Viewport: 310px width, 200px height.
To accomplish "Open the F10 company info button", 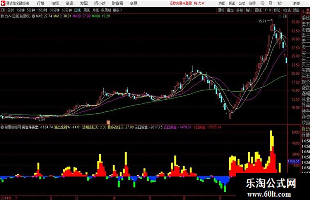I will tap(268, 10).
